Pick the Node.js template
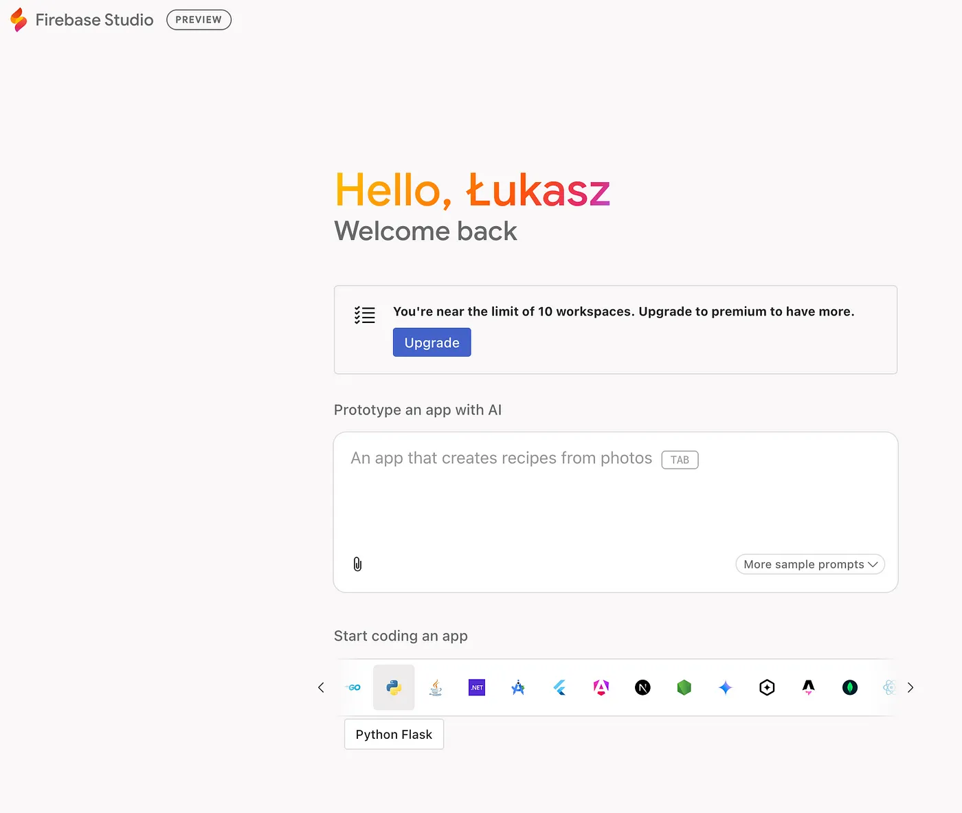 684,687
